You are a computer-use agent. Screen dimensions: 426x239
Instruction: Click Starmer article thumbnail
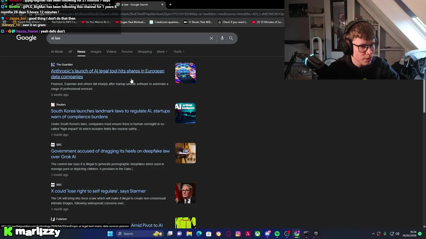(x=185, y=193)
